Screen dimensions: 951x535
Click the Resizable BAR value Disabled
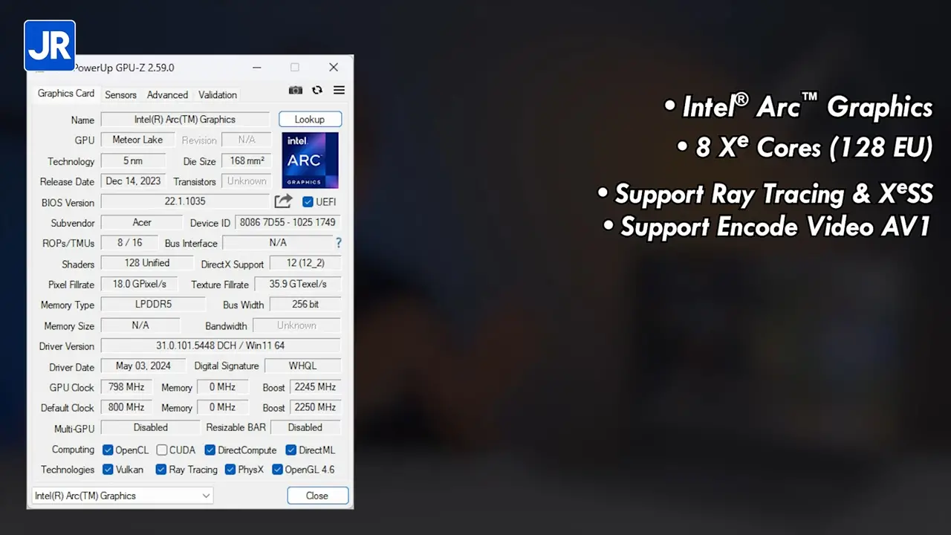(x=305, y=428)
